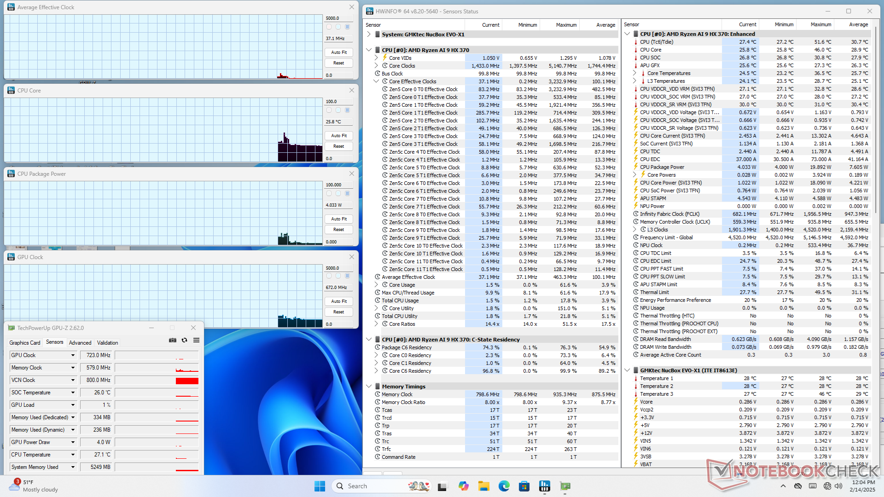Open Copilot icon in taskbar
884x497 pixels.
(x=463, y=486)
